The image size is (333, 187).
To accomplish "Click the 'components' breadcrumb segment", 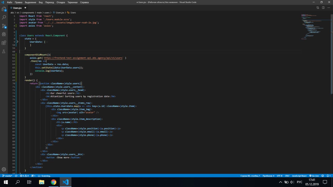I will [28, 12].
